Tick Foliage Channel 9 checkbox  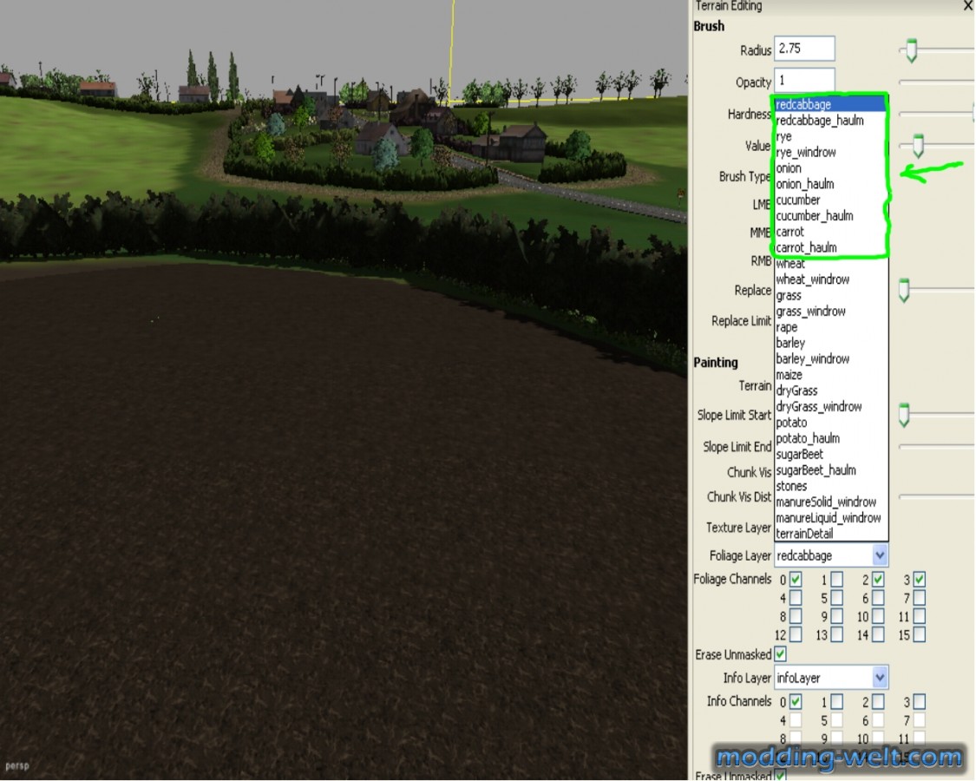pos(837,617)
